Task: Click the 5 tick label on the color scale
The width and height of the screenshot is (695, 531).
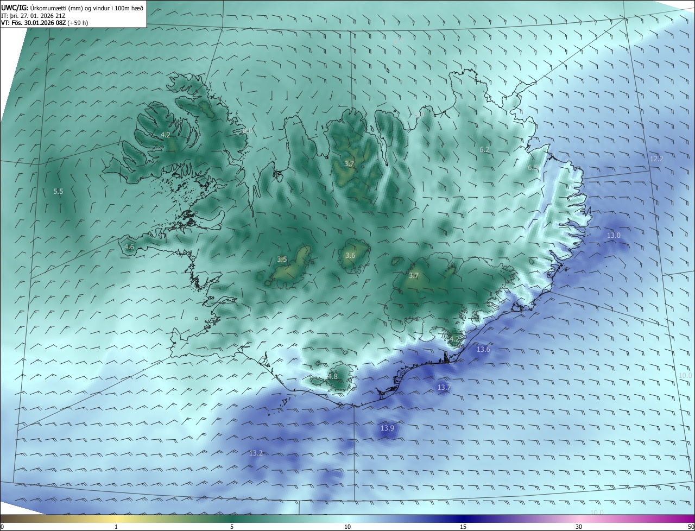Action: tap(232, 527)
